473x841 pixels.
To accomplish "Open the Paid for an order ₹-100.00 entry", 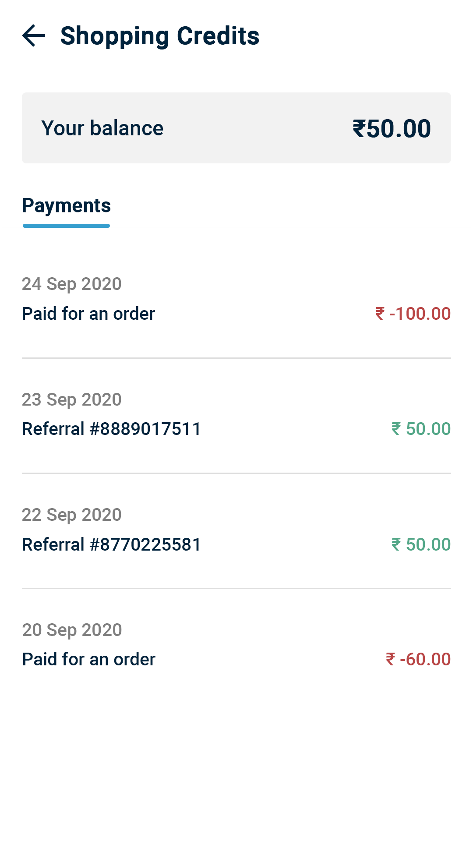I will (x=88, y=314).
